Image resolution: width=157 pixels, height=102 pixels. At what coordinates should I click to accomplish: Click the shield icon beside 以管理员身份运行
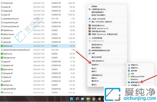click(90, 9)
